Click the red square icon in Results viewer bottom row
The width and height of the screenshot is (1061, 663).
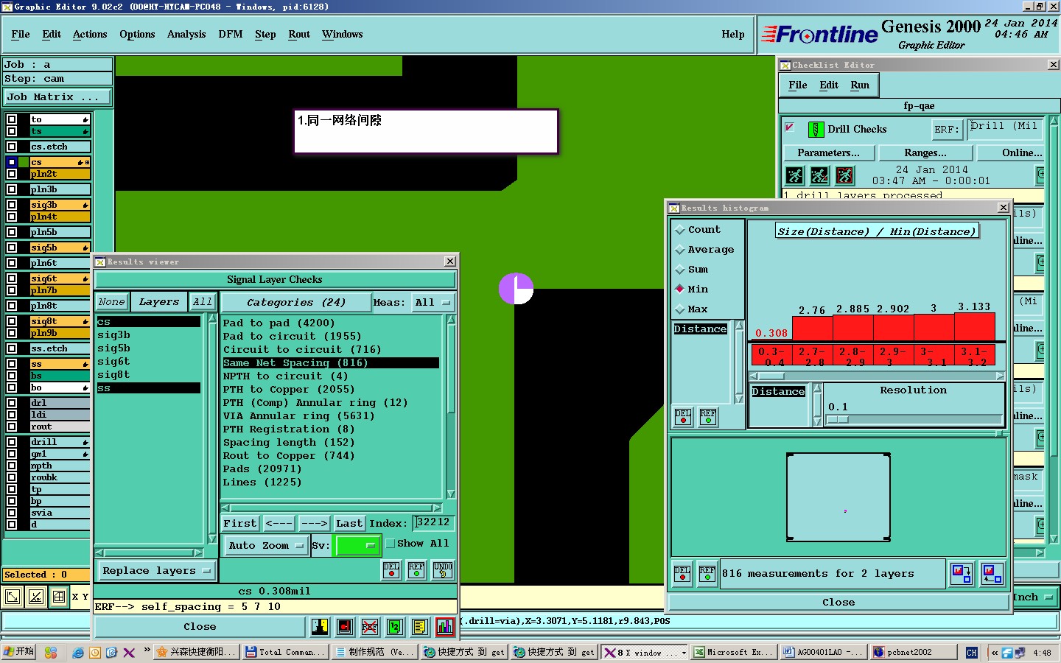[345, 627]
